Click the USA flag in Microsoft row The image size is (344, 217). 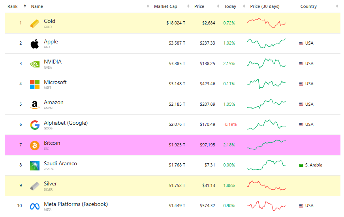tap(301, 84)
